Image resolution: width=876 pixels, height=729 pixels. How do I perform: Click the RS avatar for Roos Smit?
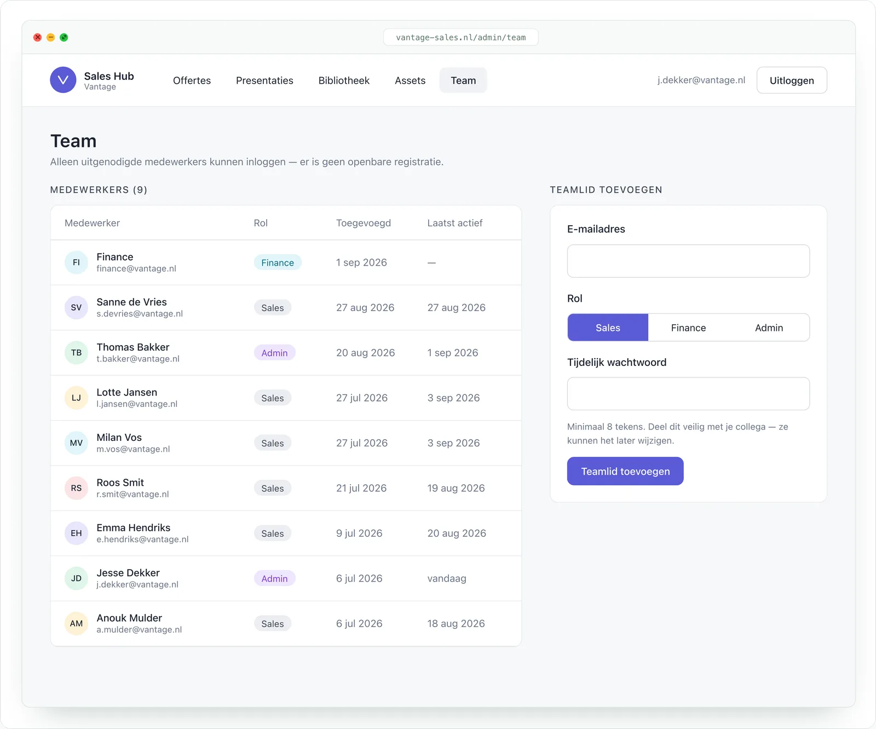(76, 488)
